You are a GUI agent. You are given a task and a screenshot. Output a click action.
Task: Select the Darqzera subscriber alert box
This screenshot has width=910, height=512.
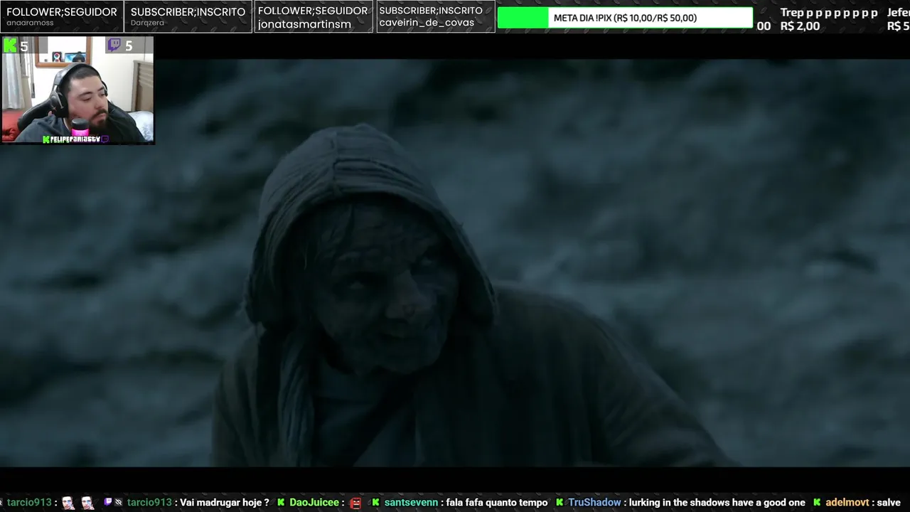(x=188, y=16)
